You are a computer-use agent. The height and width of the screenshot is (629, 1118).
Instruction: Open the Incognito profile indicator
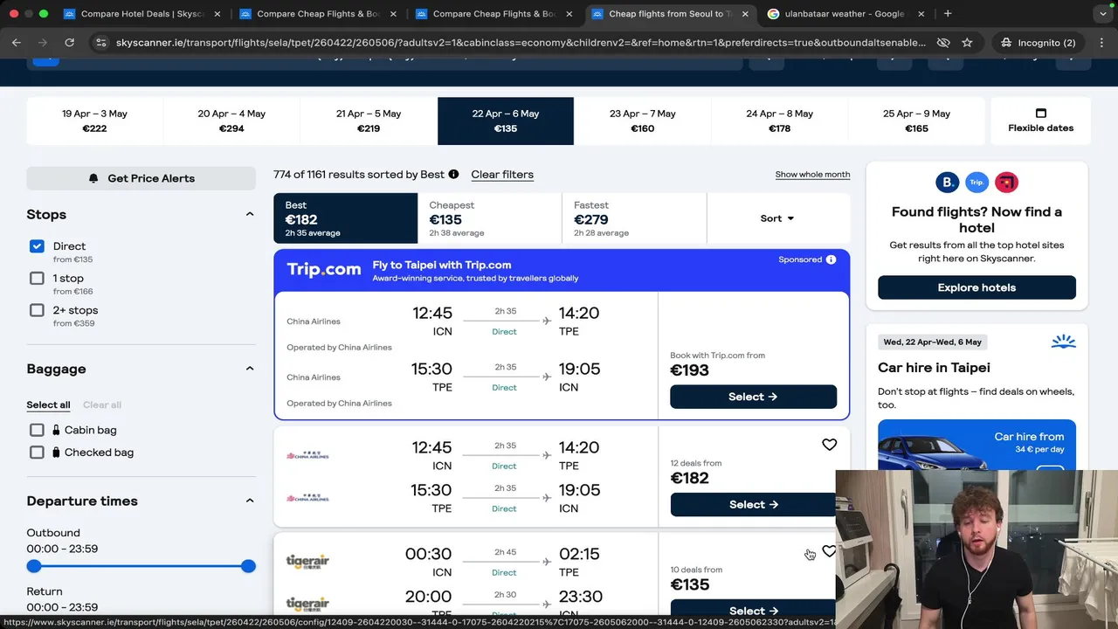pyautogui.click(x=1037, y=42)
